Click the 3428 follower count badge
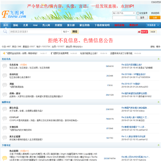Viewport: 161px width, 161px height. coord(153,32)
